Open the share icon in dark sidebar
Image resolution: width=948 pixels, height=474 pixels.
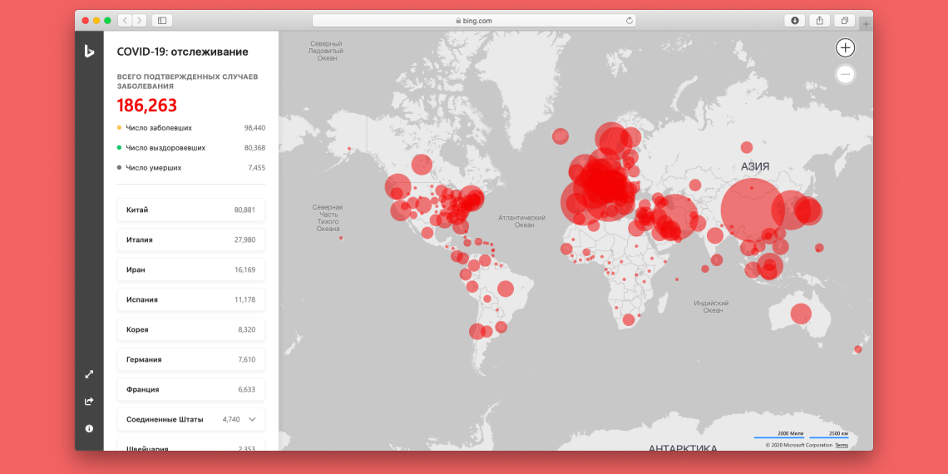pos(89,401)
